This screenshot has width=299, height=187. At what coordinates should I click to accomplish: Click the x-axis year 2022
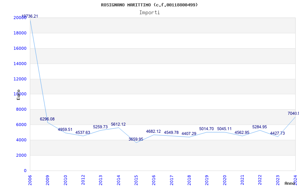[x=260, y=180]
